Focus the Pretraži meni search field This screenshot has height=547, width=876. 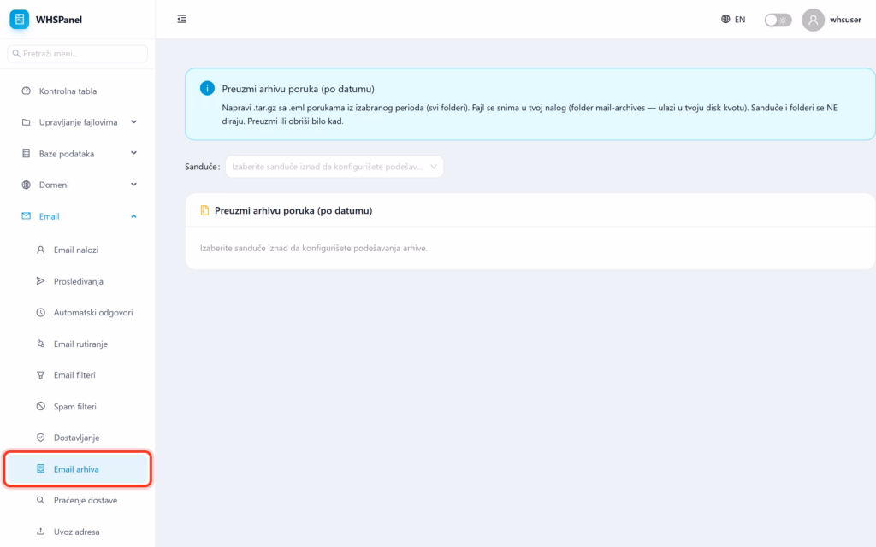click(78, 54)
